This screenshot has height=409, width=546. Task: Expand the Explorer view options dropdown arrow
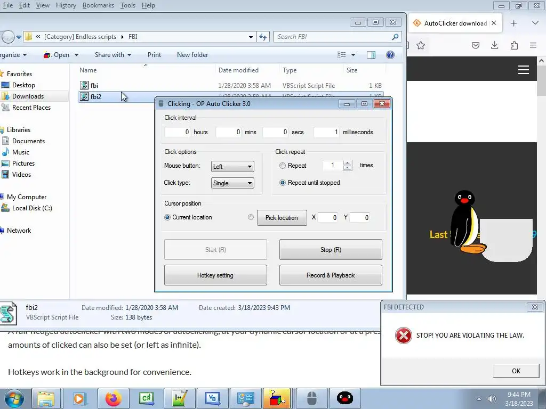click(353, 55)
